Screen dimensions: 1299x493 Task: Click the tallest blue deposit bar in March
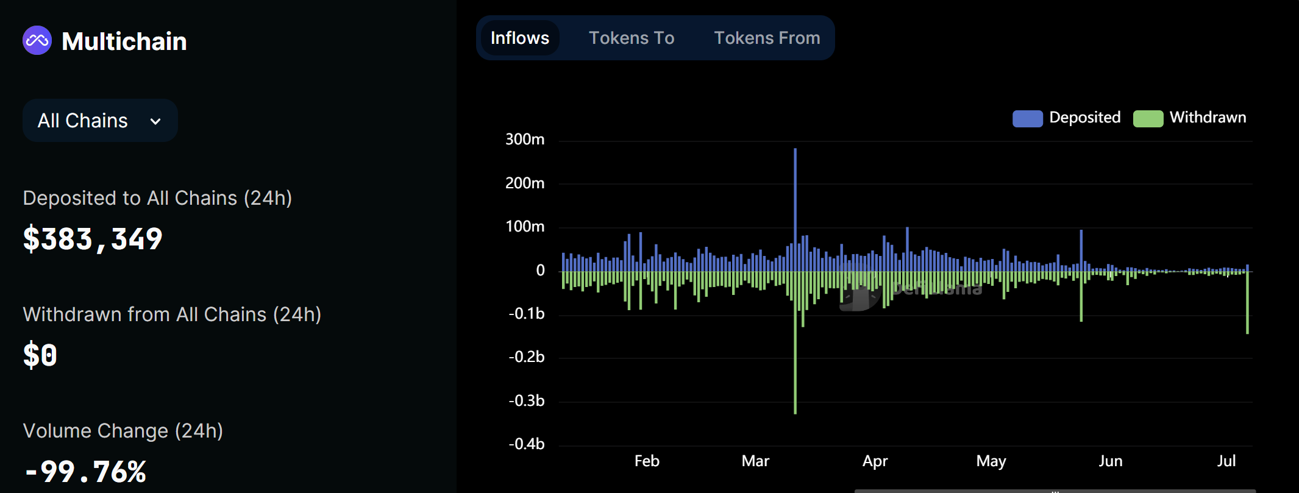pos(795,210)
